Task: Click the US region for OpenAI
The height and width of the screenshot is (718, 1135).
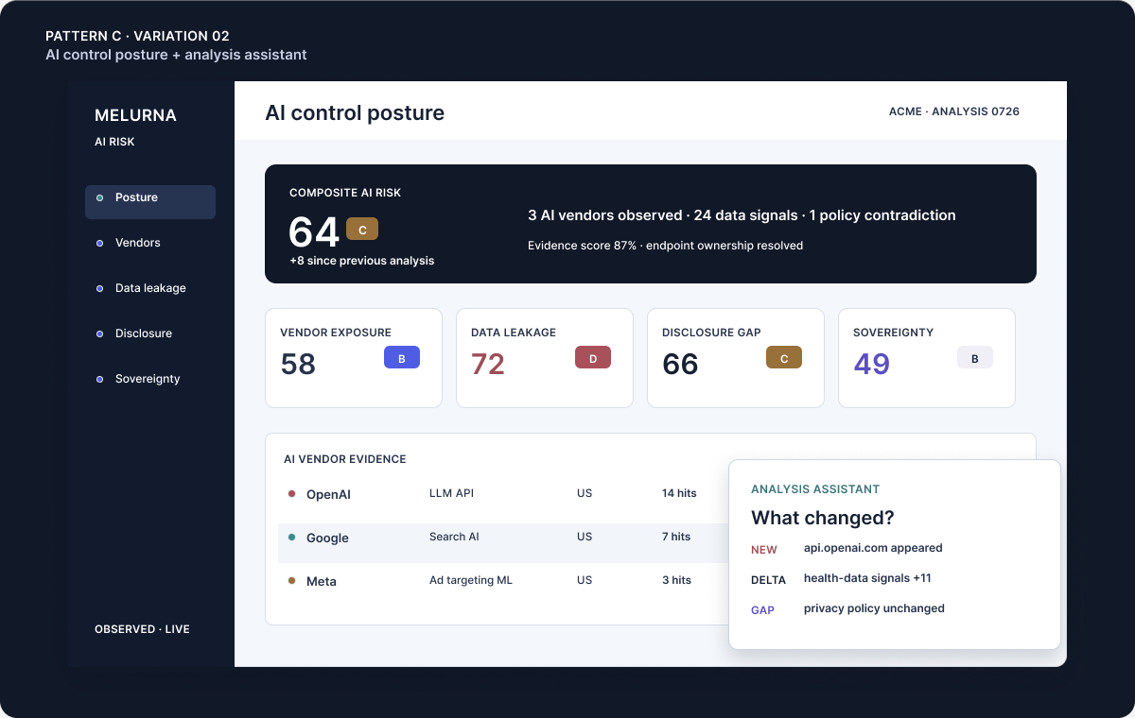Action: pos(585,493)
